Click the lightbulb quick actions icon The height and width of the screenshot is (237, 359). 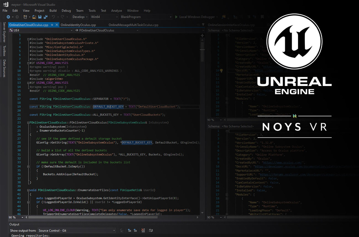click(222, 71)
